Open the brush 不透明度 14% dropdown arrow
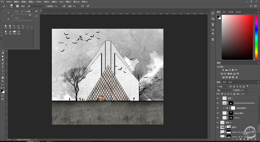Viewport: 260px width, 142px height. pyautogui.click(x=60, y=6)
